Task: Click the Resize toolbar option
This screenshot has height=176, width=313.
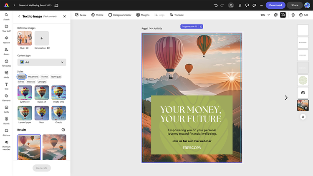Action: (x=81, y=15)
